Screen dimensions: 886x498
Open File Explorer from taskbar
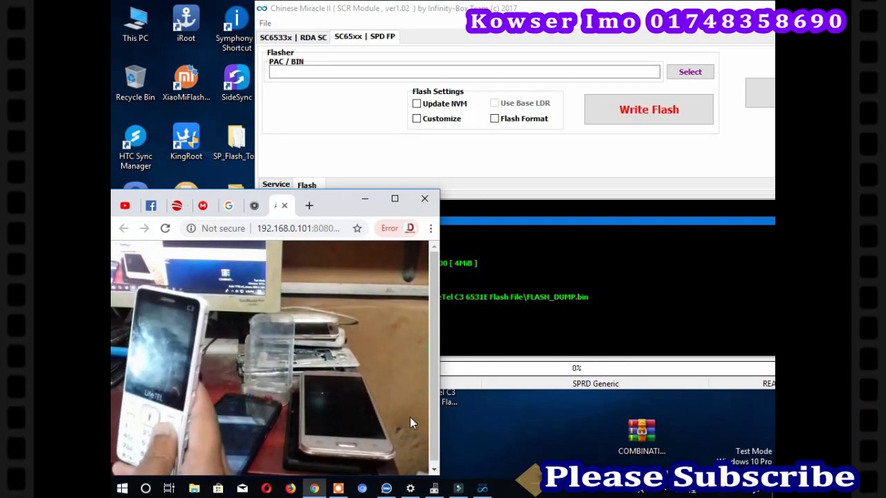pyautogui.click(x=194, y=488)
